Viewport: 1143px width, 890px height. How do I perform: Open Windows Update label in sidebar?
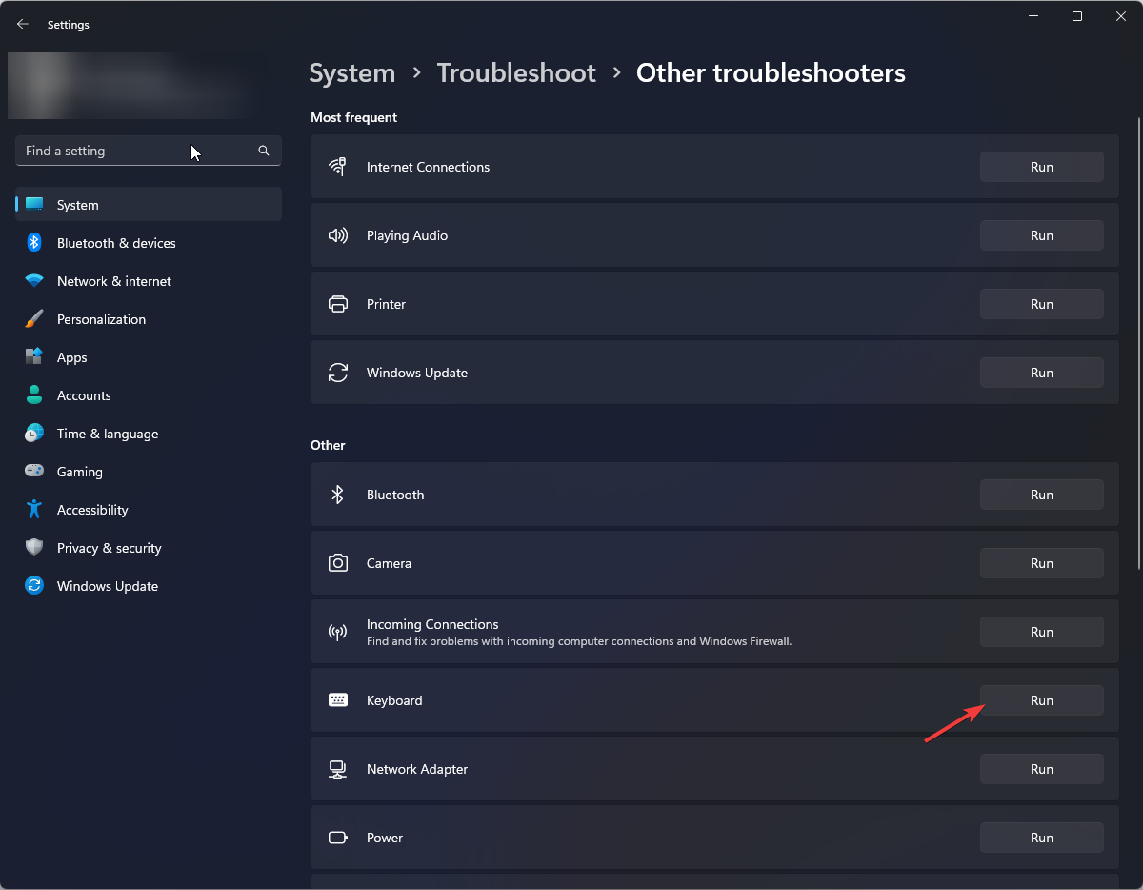pos(108,586)
